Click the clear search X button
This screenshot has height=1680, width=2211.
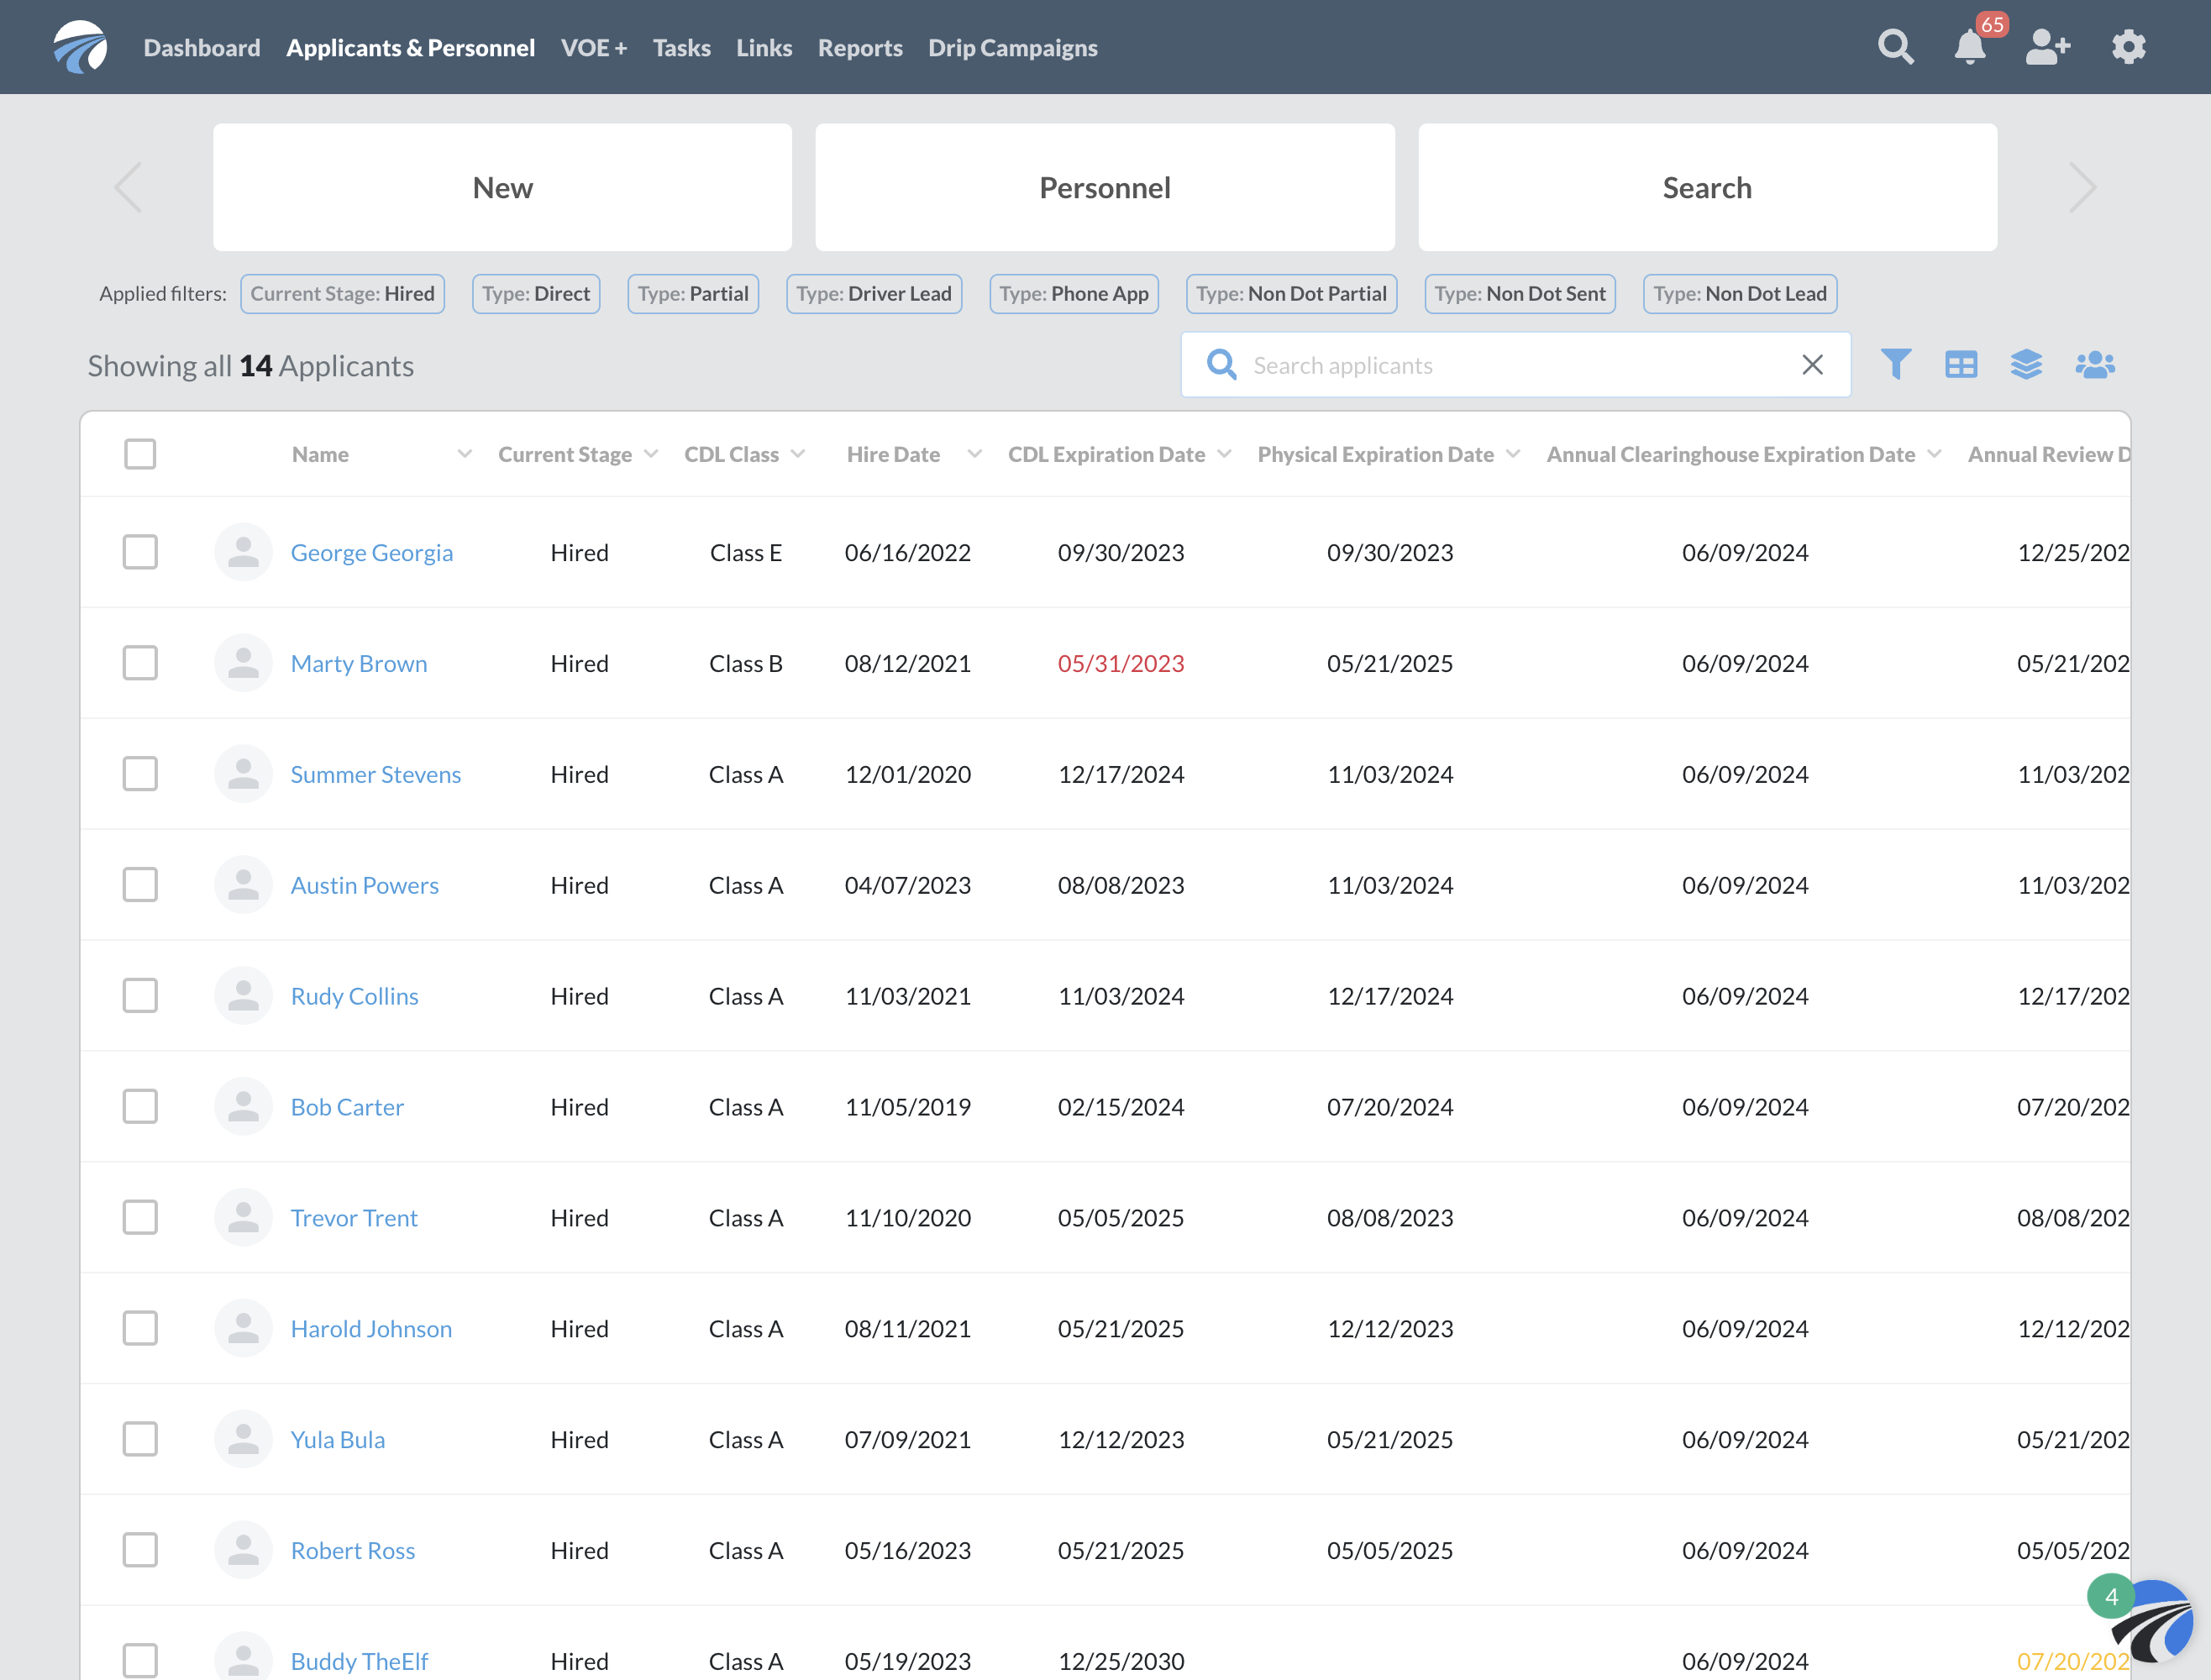click(x=1814, y=364)
